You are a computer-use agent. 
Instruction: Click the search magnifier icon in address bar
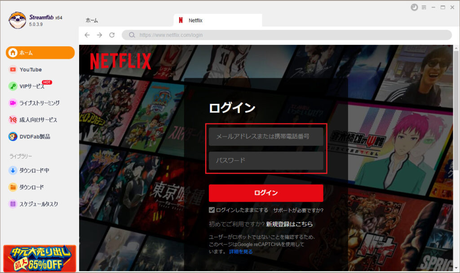coord(132,35)
